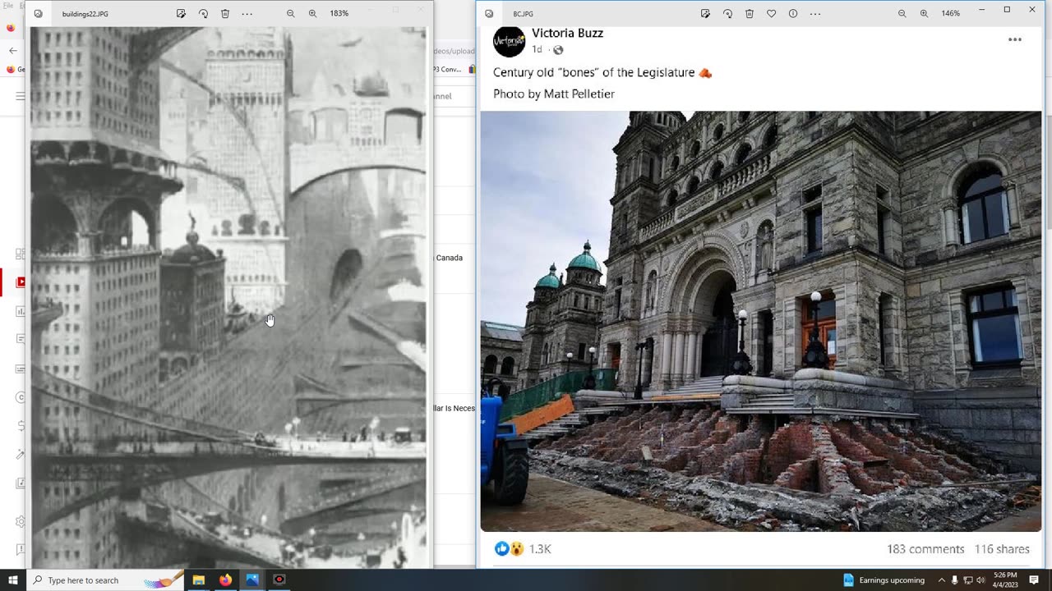Viewport: 1052px width, 591px height.
Task: Zoom in on buildings22.JPG photo
Action: pyautogui.click(x=312, y=14)
